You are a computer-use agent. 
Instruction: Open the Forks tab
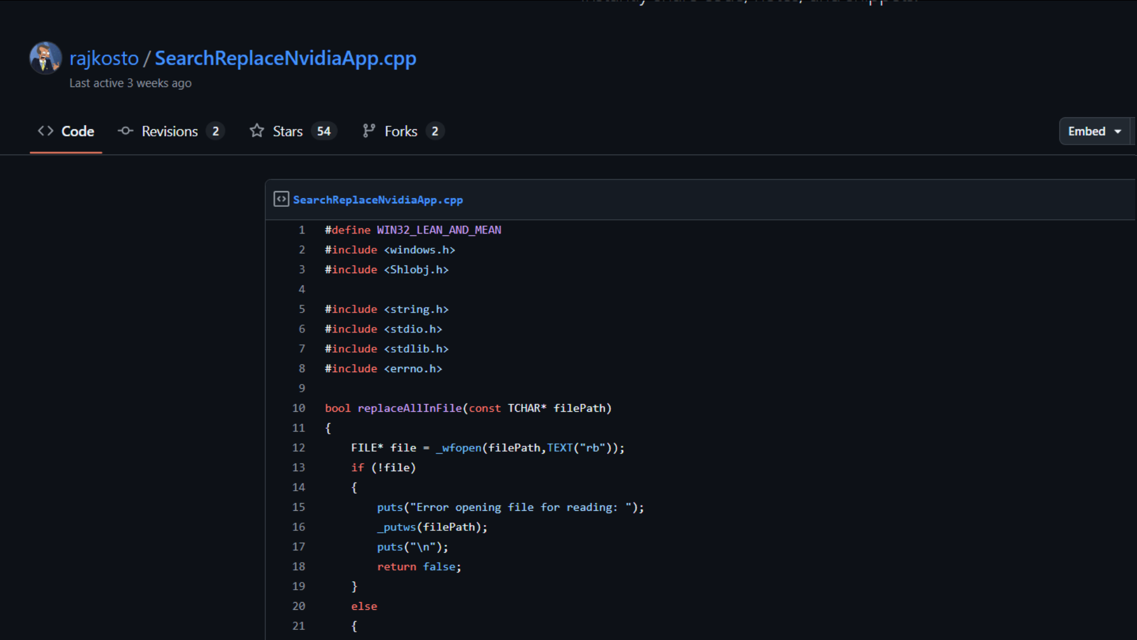pyautogui.click(x=403, y=131)
